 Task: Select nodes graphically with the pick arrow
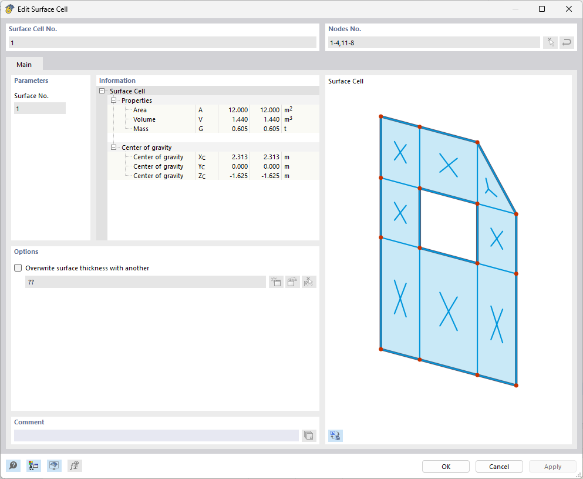pyautogui.click(x=550, y=42)
